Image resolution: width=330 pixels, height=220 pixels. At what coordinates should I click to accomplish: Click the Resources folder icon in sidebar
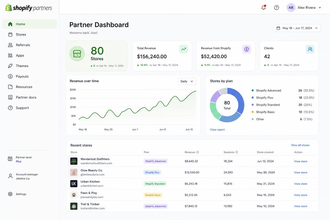10,87
